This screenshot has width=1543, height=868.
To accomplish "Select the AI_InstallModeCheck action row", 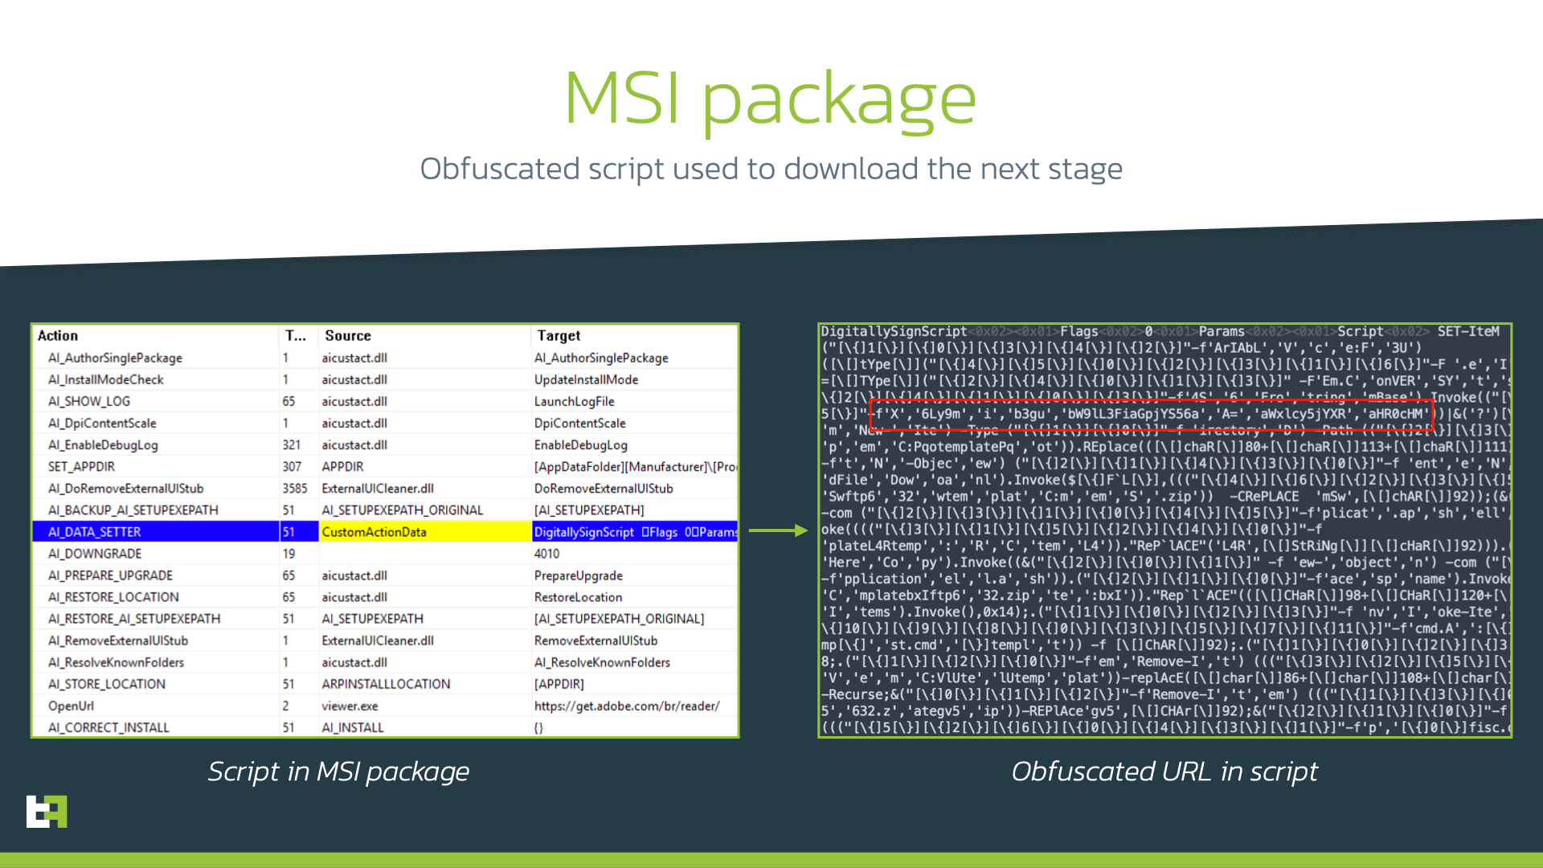I will 385,379.
